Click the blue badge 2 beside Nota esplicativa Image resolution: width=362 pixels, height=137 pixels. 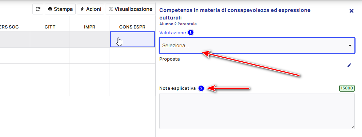point(201,88)
